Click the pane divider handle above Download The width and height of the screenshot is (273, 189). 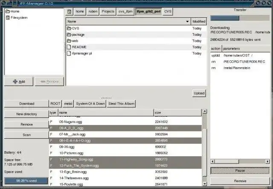tap(106, 98)
